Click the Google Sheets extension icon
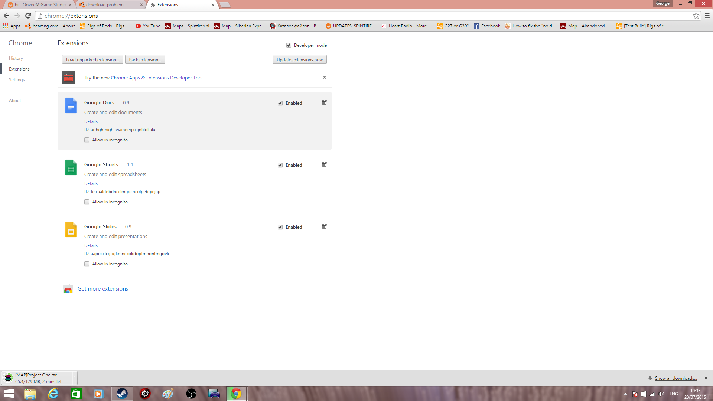The width and height of the screenshot is (713, 401). click(71, 167)
